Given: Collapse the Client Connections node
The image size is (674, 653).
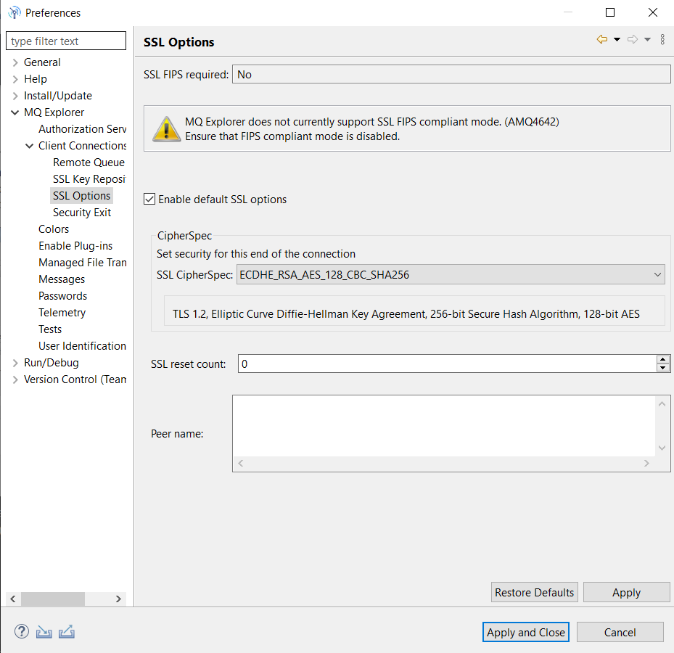Looking at the screenshot, I should pos(29,146).
